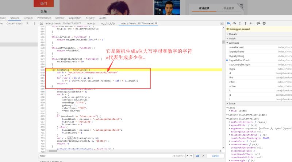Open the Audits panel tab
The width and height of the screenshot is (292, 162).
click(103, 18)
